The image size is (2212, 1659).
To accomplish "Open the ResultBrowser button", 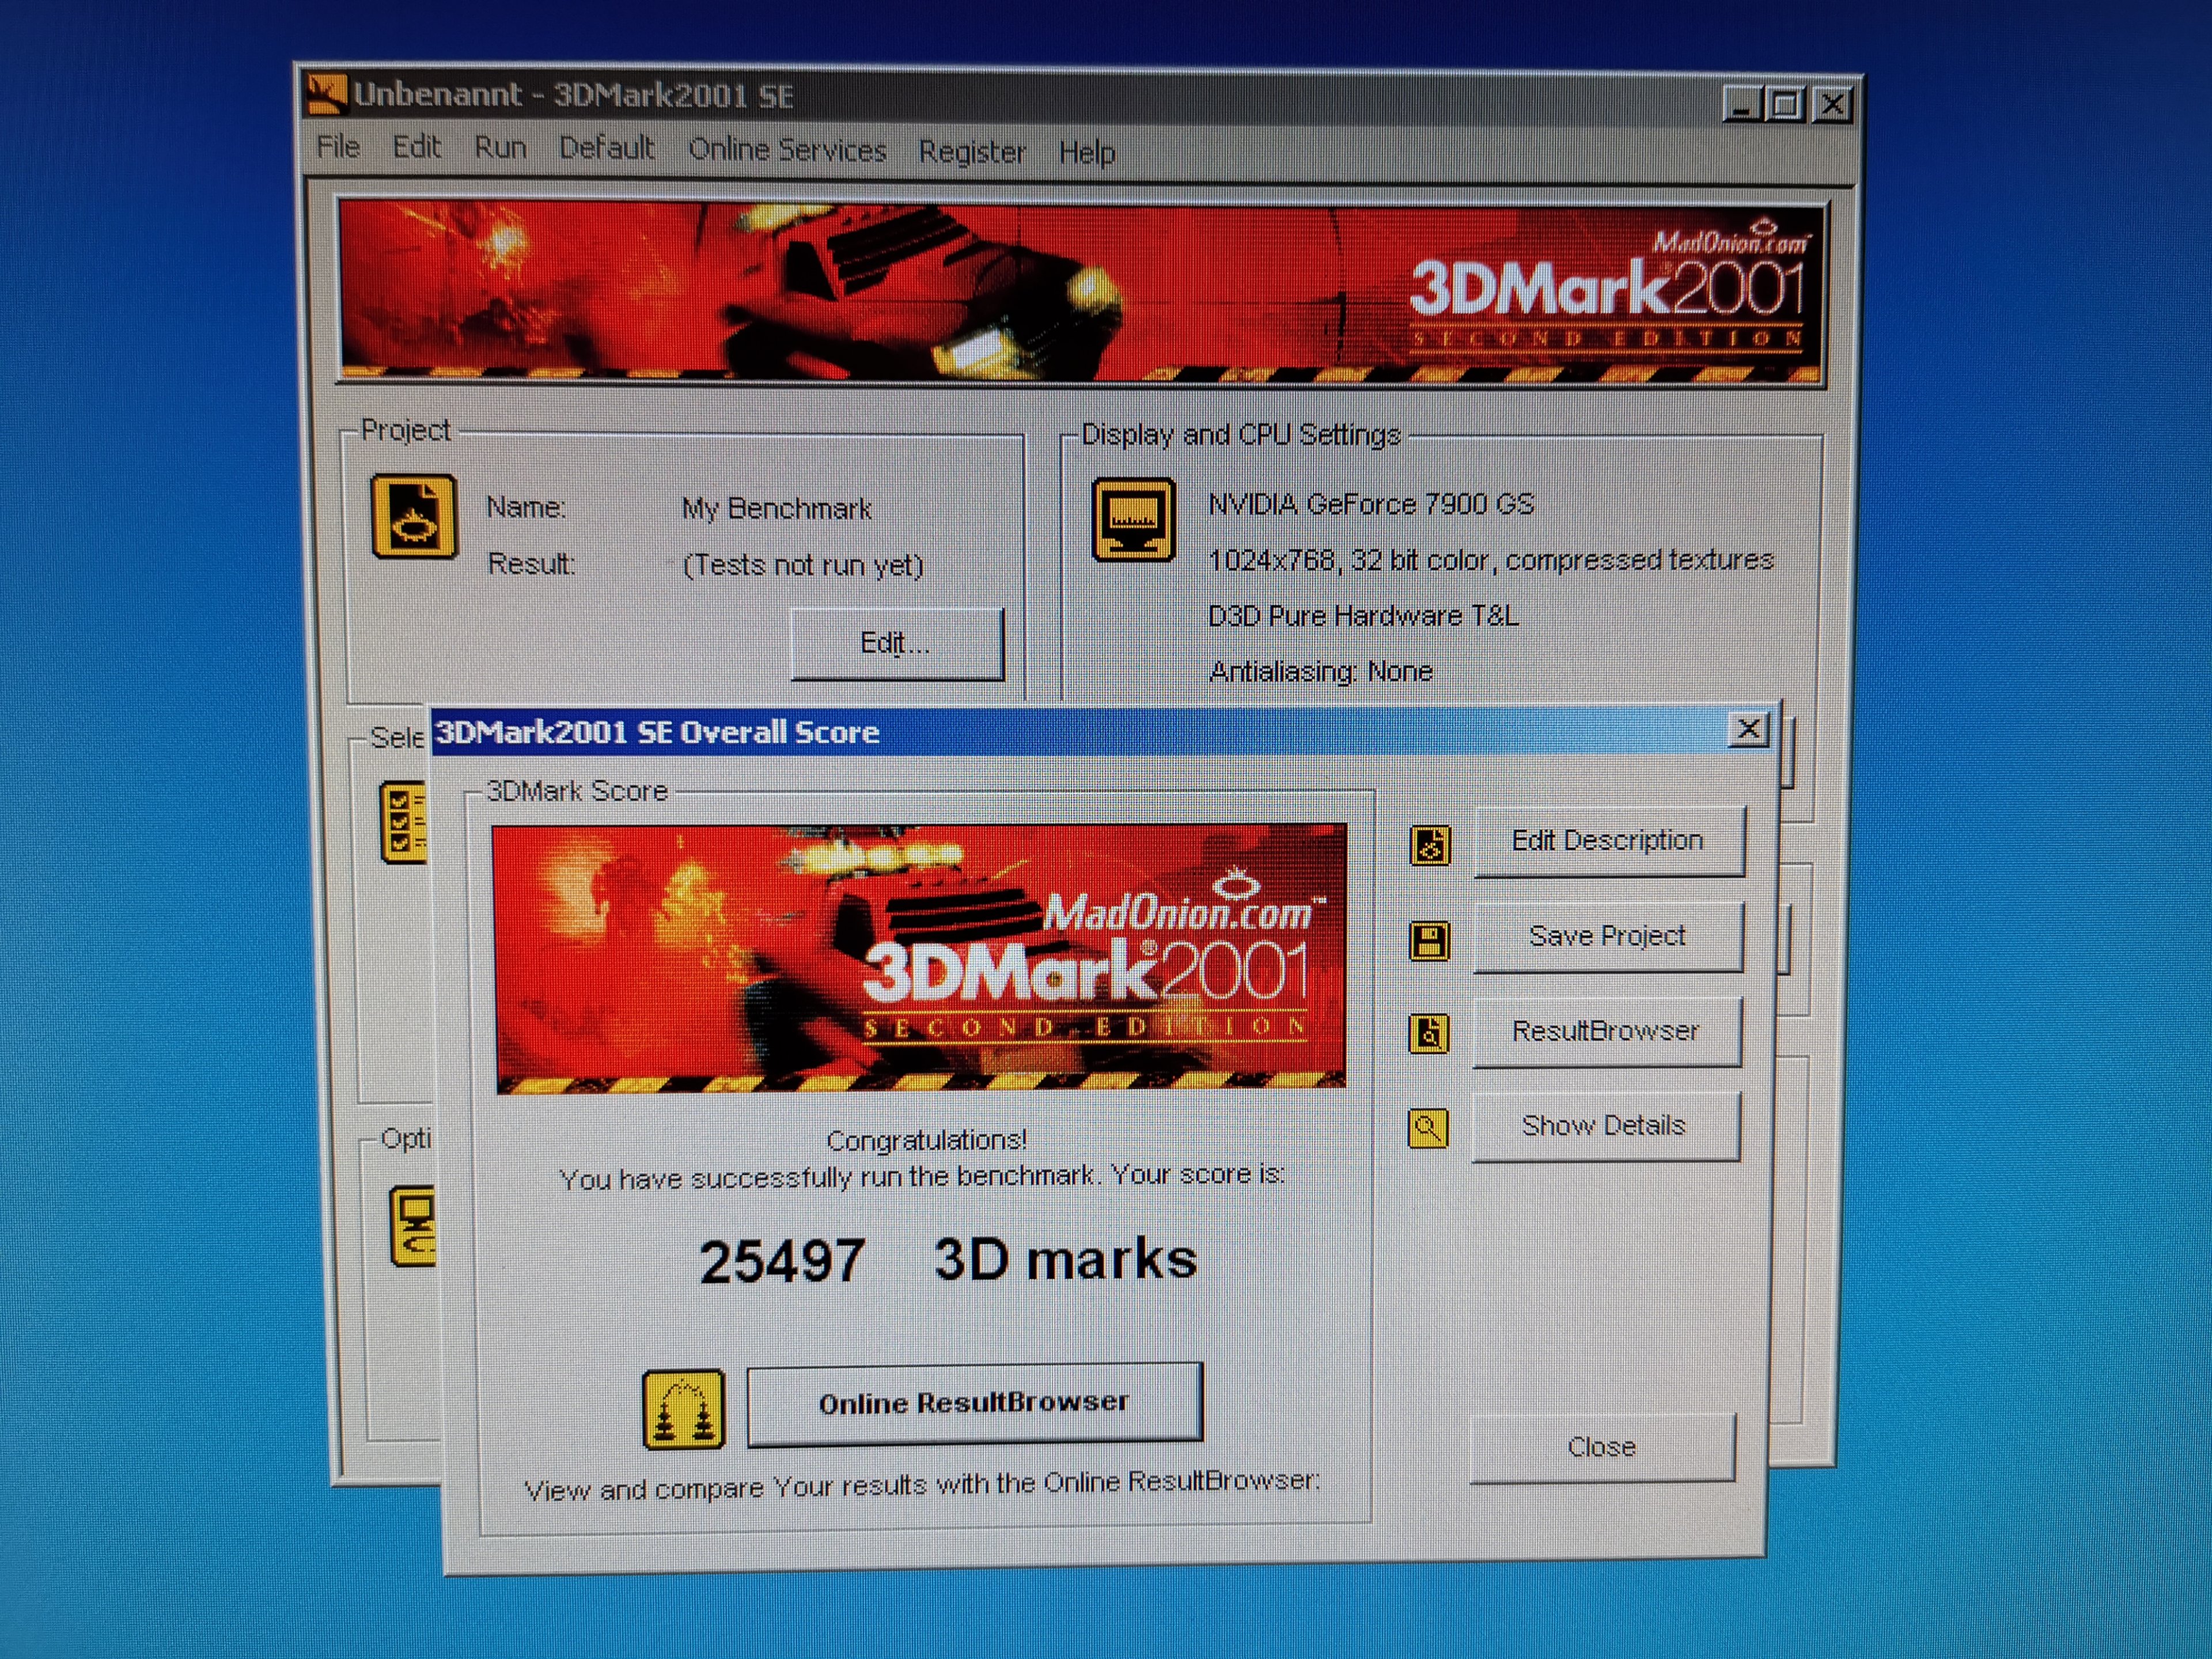I will pyautogui.click(x=1606, y=1031).
